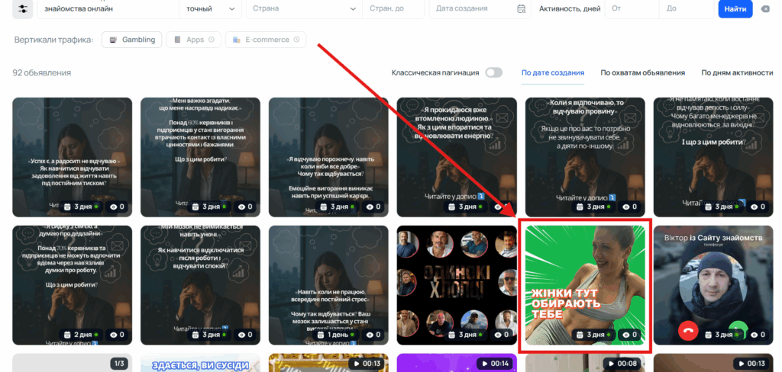Select the По дате создания sorting tab
782x372 pixels.
coord(552,72)
